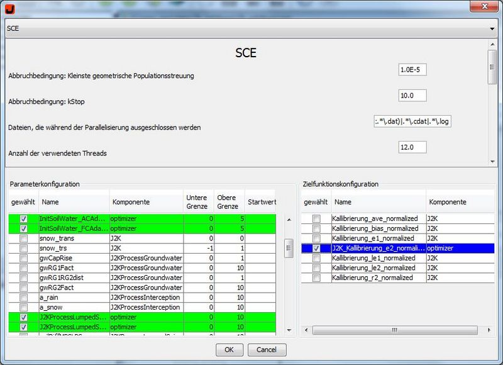Edit the kStop value field
The width and height of the screenshot is (503, 365).
412,96
